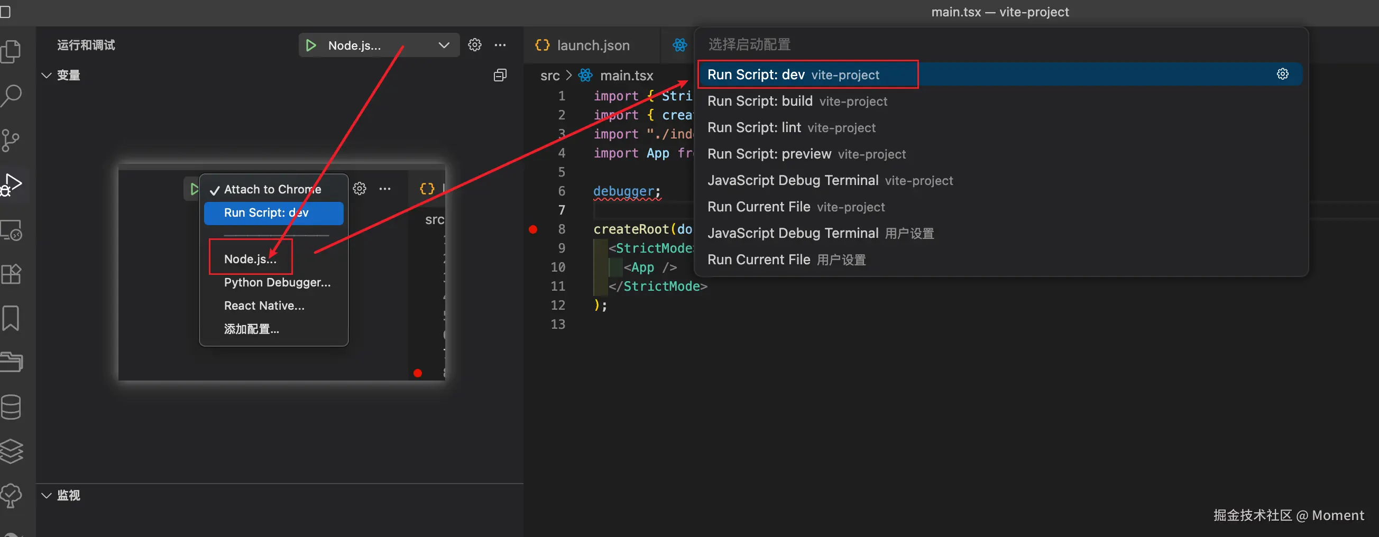This screenshot has height=537, width=1379.
Task: Click src in the breadcrumb path
Action: [x=550, y=76]
